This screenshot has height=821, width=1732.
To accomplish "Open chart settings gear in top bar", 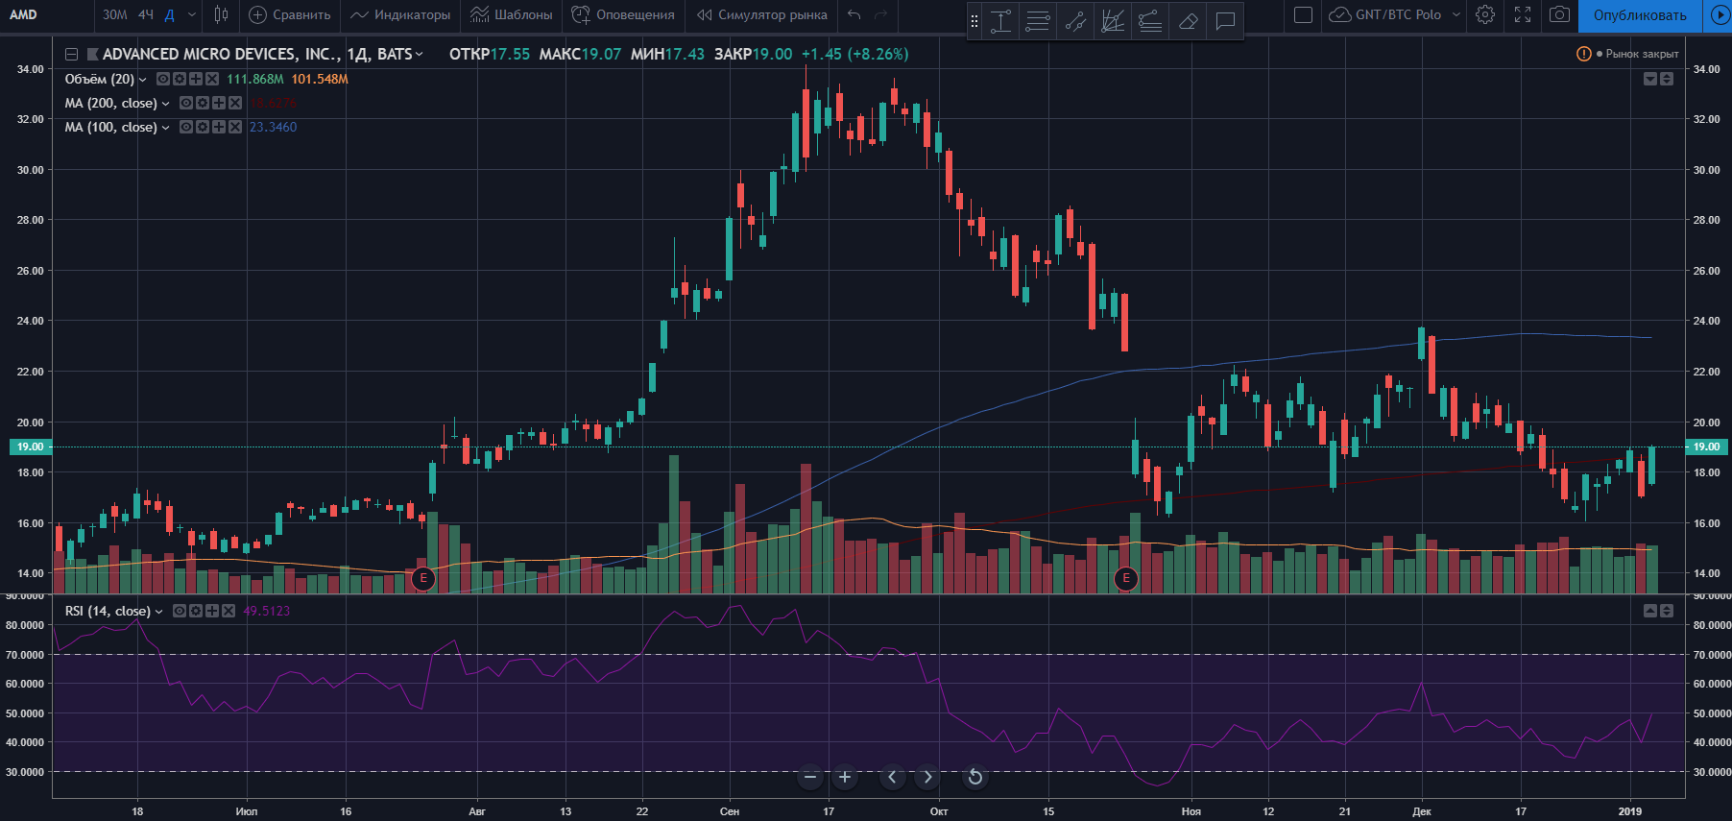I will pos(1485,14).
